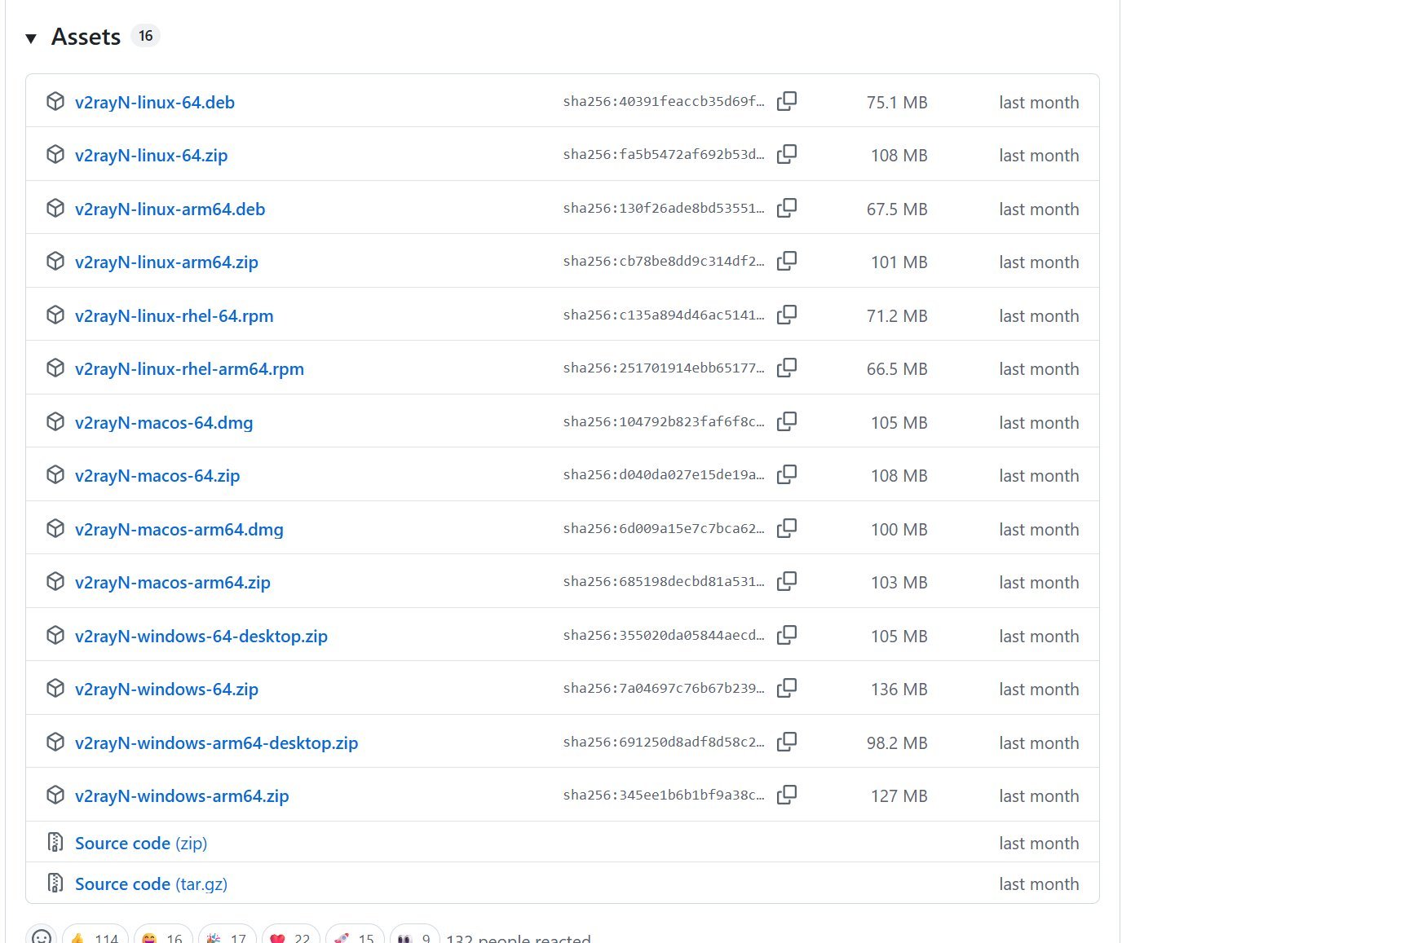Click last month on Source code (tar.gz) row
This screenshot has height=943, width=1409.
click(x=1039, y=884)
